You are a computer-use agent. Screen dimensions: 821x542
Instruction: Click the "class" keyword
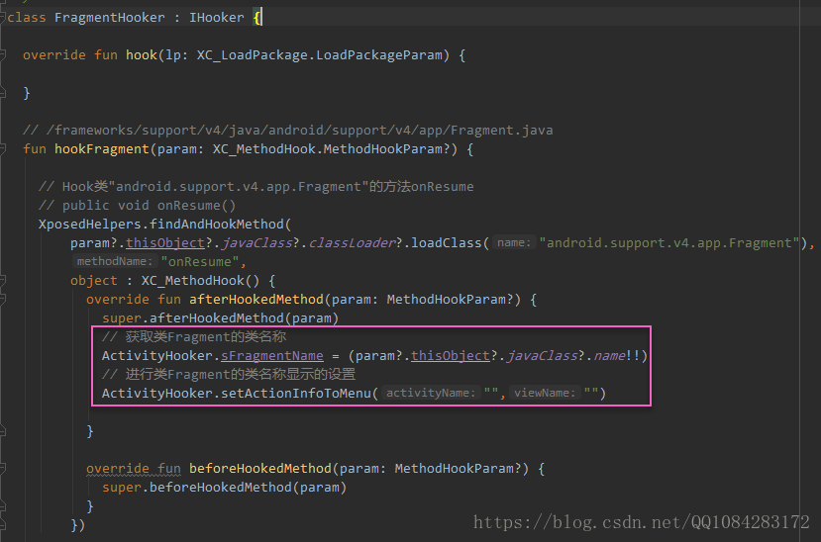(27, 18)
